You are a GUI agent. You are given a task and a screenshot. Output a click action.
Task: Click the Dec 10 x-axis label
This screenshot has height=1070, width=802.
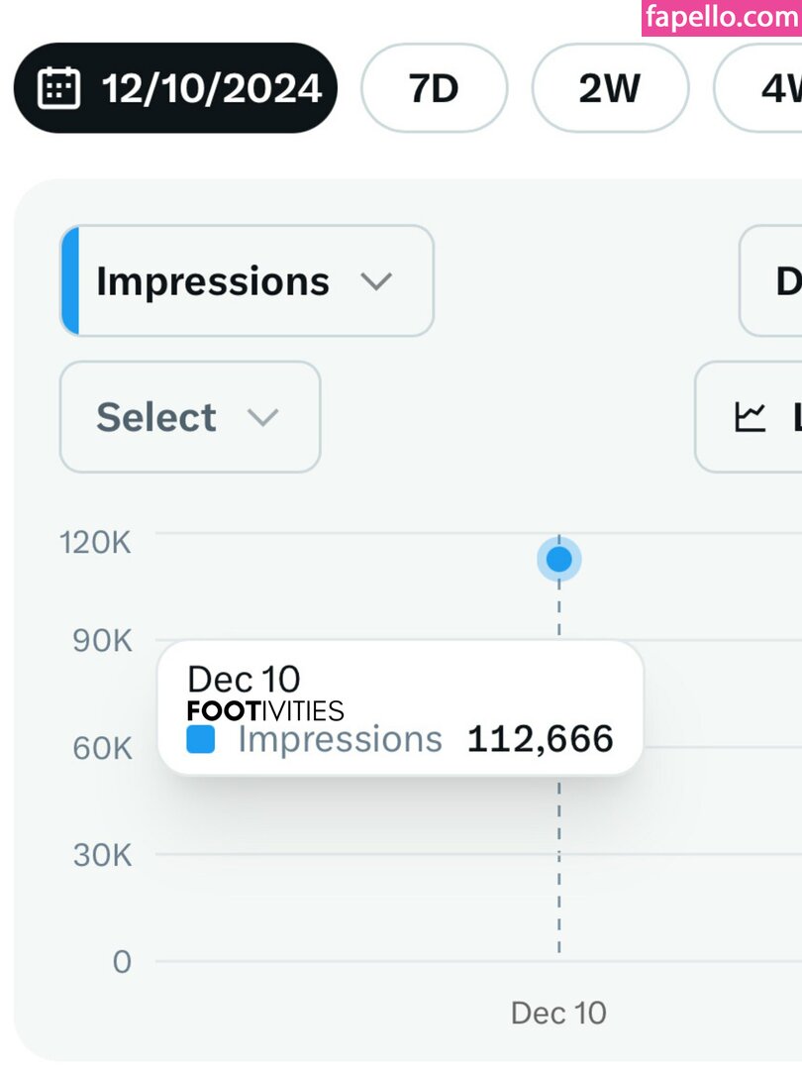558,1013
